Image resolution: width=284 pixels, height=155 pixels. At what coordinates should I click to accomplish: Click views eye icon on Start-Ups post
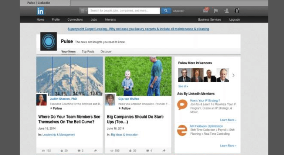112,151
